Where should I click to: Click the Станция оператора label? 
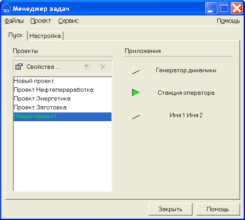(186, 93)
